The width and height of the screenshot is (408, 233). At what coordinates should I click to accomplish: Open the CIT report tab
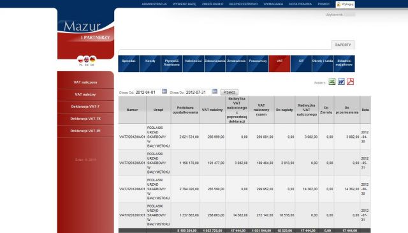tap(301, 64)
